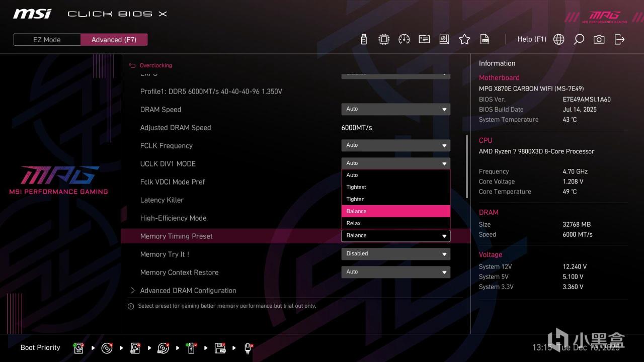The image size is (644, 362).
Task: Choose the Tightest preset option
Action: point(395,187)
